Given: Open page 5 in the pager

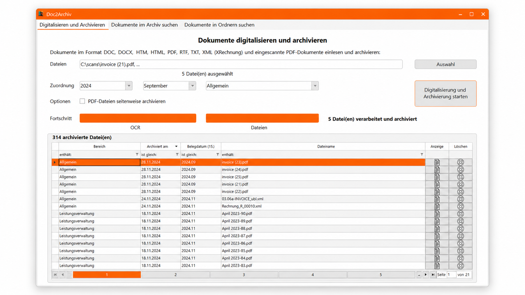Looking at the screenshot, I should click(x=381, y=275).
